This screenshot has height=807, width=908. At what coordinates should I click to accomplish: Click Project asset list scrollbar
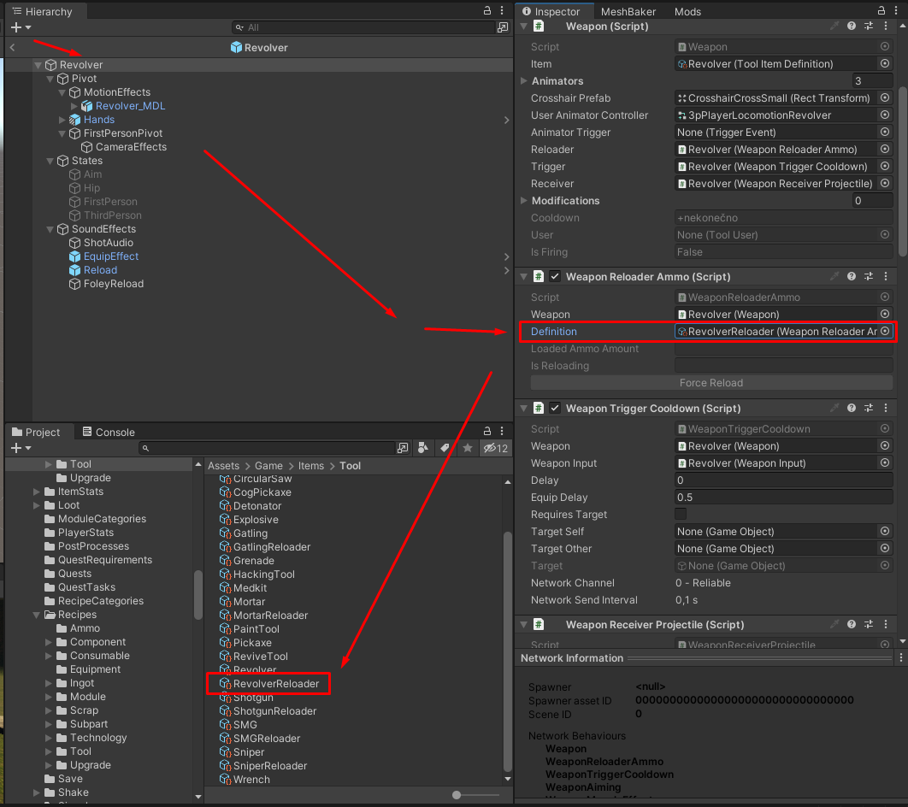click(x=507, y=651)
